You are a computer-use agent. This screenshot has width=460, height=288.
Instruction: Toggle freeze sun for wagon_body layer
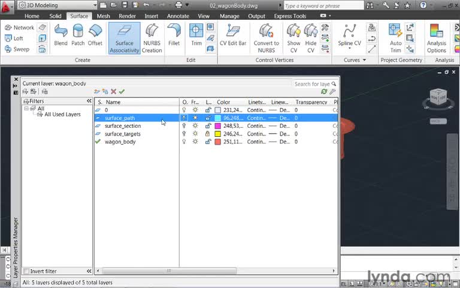[195, 142]
